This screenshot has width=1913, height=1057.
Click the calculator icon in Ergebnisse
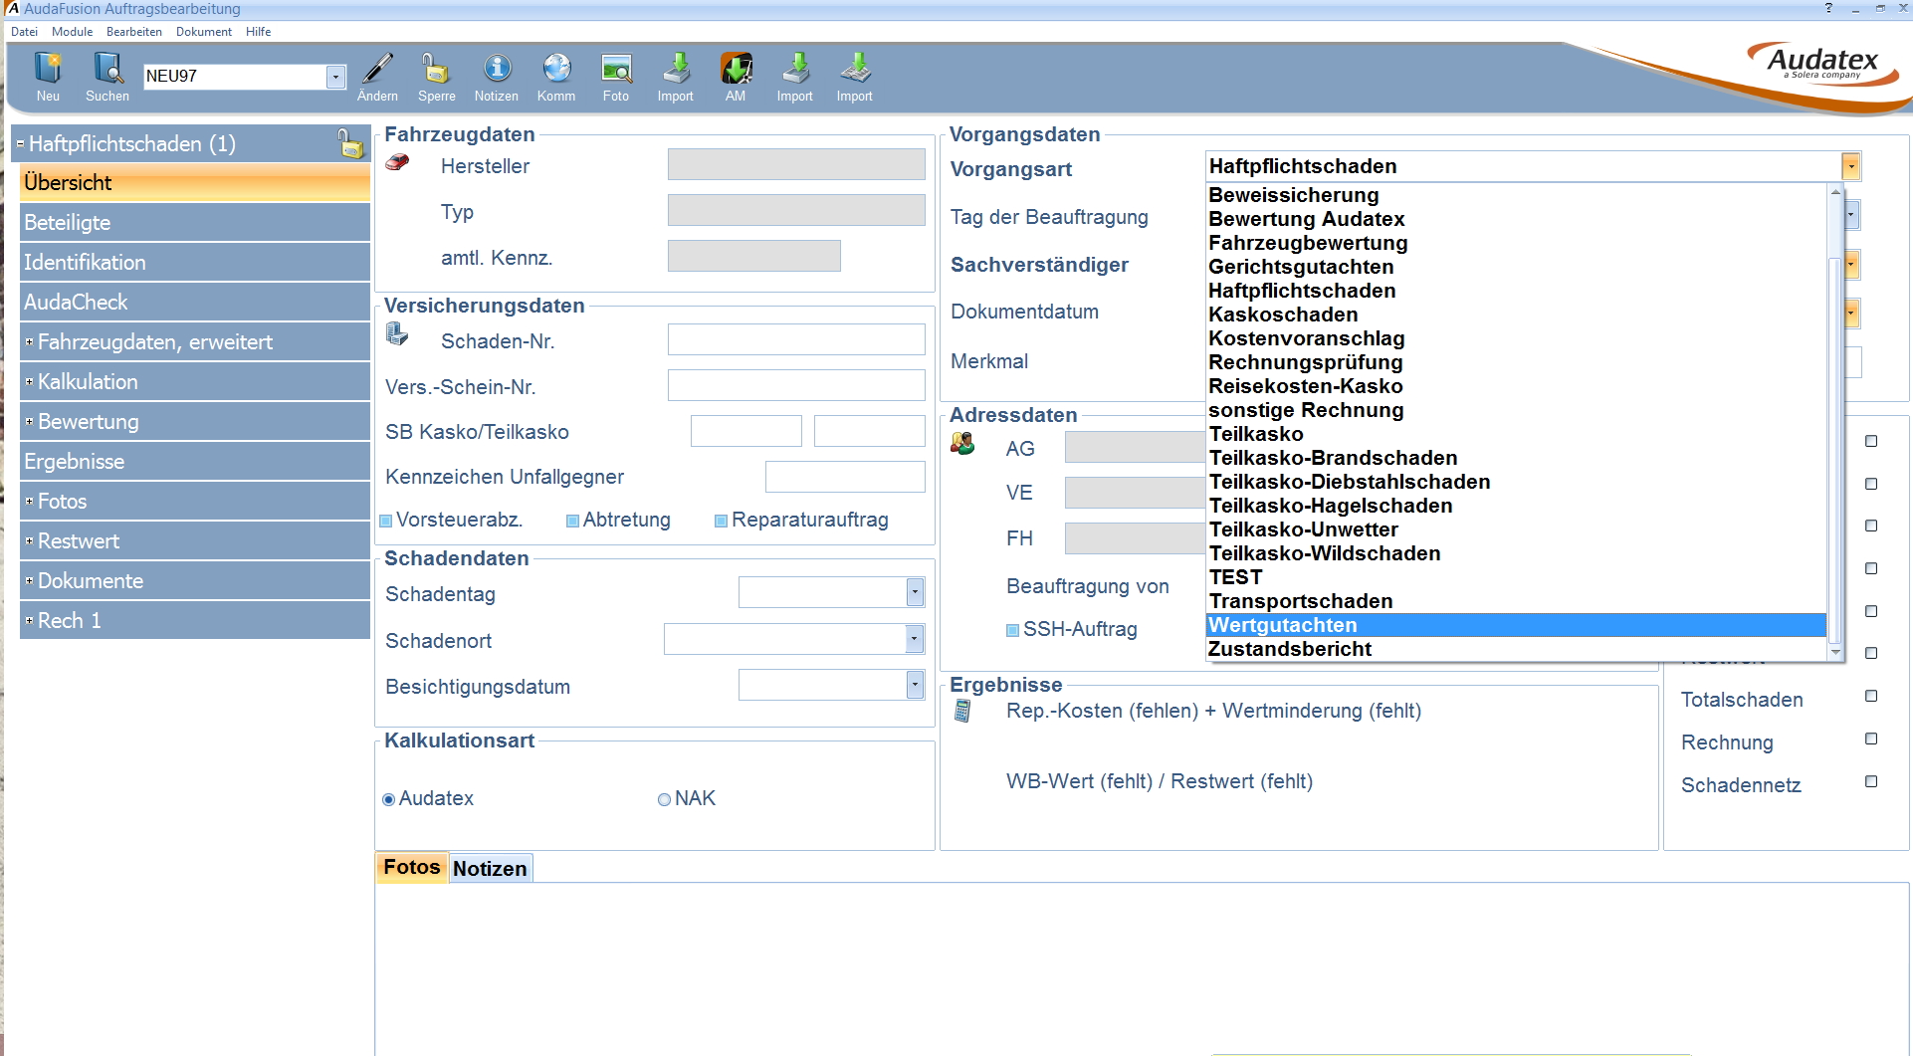[962, 711]
